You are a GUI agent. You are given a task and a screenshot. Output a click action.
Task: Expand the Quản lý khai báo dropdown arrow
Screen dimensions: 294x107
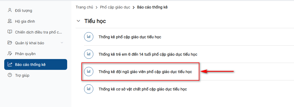point(62,43)
